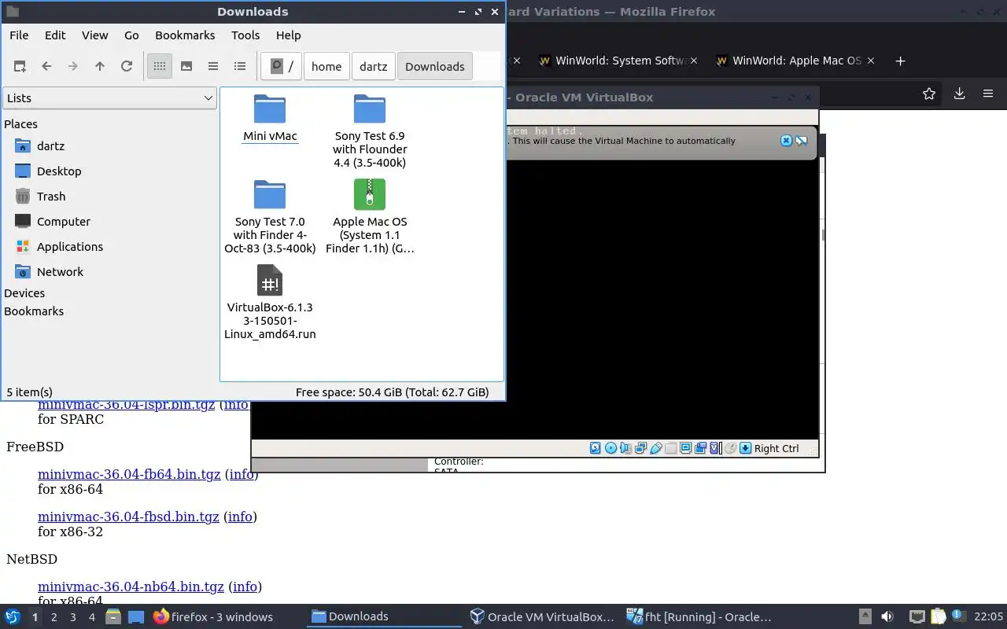1007x629 pixels.
Task: Open info link for fbsd build
Action: point(240,517)
